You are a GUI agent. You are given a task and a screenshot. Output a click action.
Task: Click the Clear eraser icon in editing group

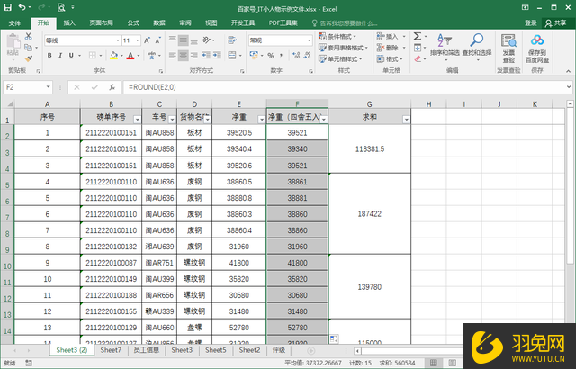click(418, 58)
